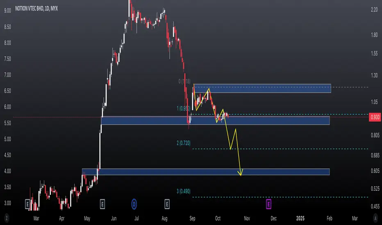The height and width of the screenshot is (225, 382).
Task: Click the NOTION VTEC BHD symbol title
Action: [36, 9]
